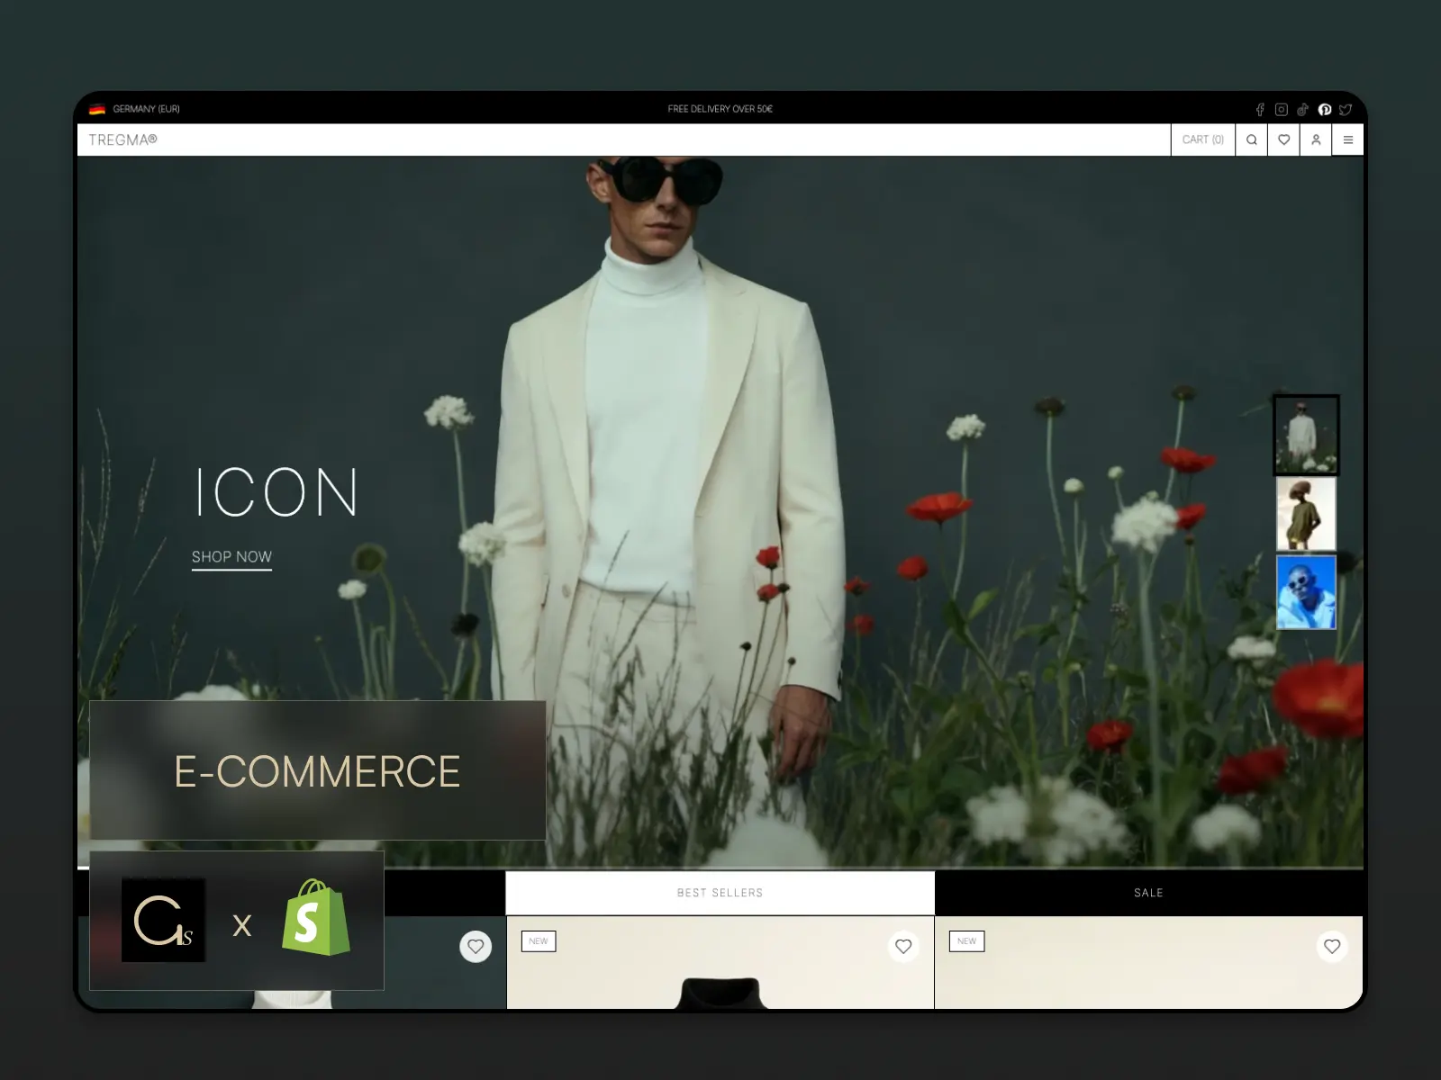The height and width of the screenshot is (1080, 1441).
Task: Open the Instagram social link icon
Action: 1281,110
